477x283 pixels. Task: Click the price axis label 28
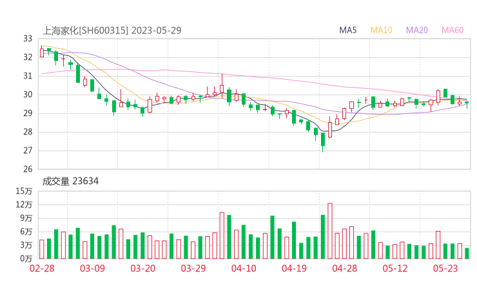[28, 132]
